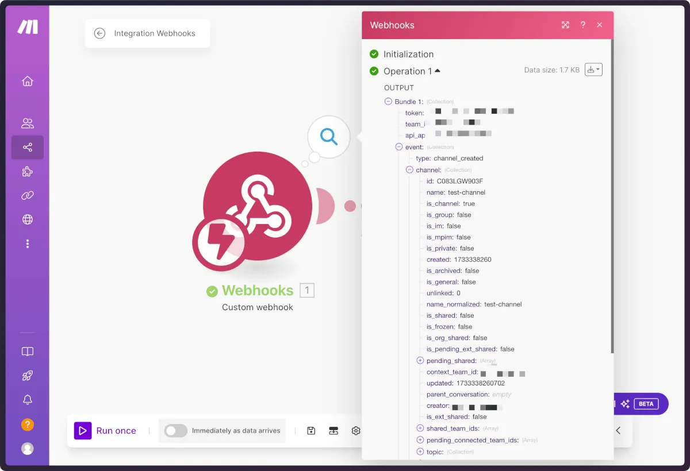The height and width of the screenshot is (471, 690).
Task: Open the Resource hub book icon
Action: [28, 352]
